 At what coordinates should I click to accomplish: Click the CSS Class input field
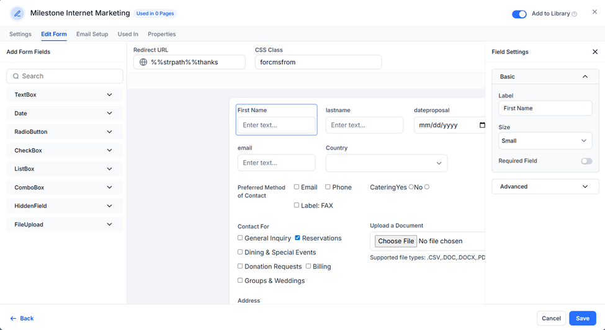[318, 62]
